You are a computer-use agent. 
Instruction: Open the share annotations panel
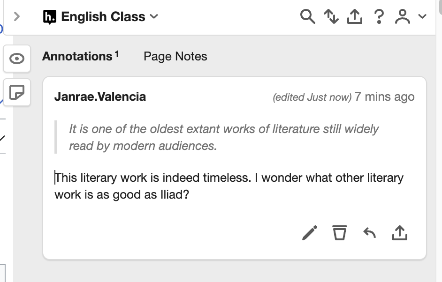pyautogui.click(x=355, y=16)
